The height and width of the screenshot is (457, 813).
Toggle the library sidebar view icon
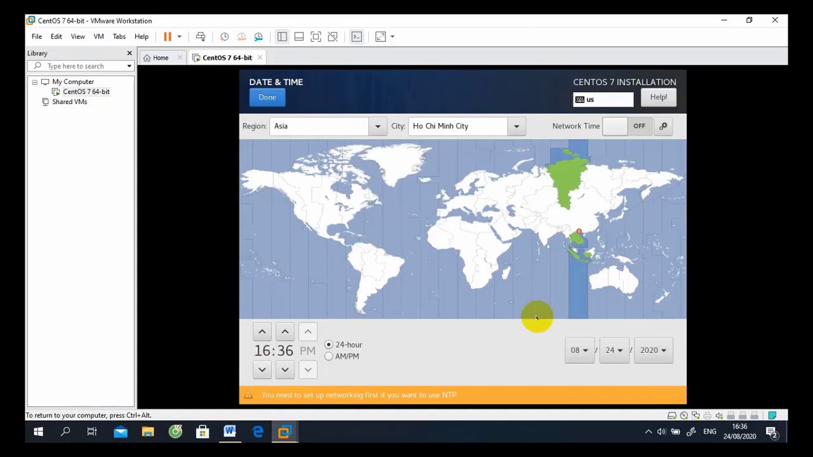pyautogui.click(x=282, y=37)
